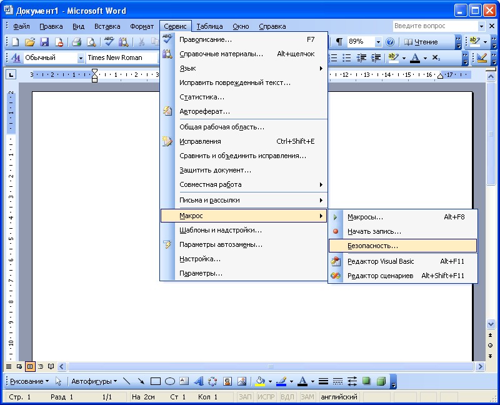Choose the Select Objects arrow tool
500x405 pixels.
58,381
